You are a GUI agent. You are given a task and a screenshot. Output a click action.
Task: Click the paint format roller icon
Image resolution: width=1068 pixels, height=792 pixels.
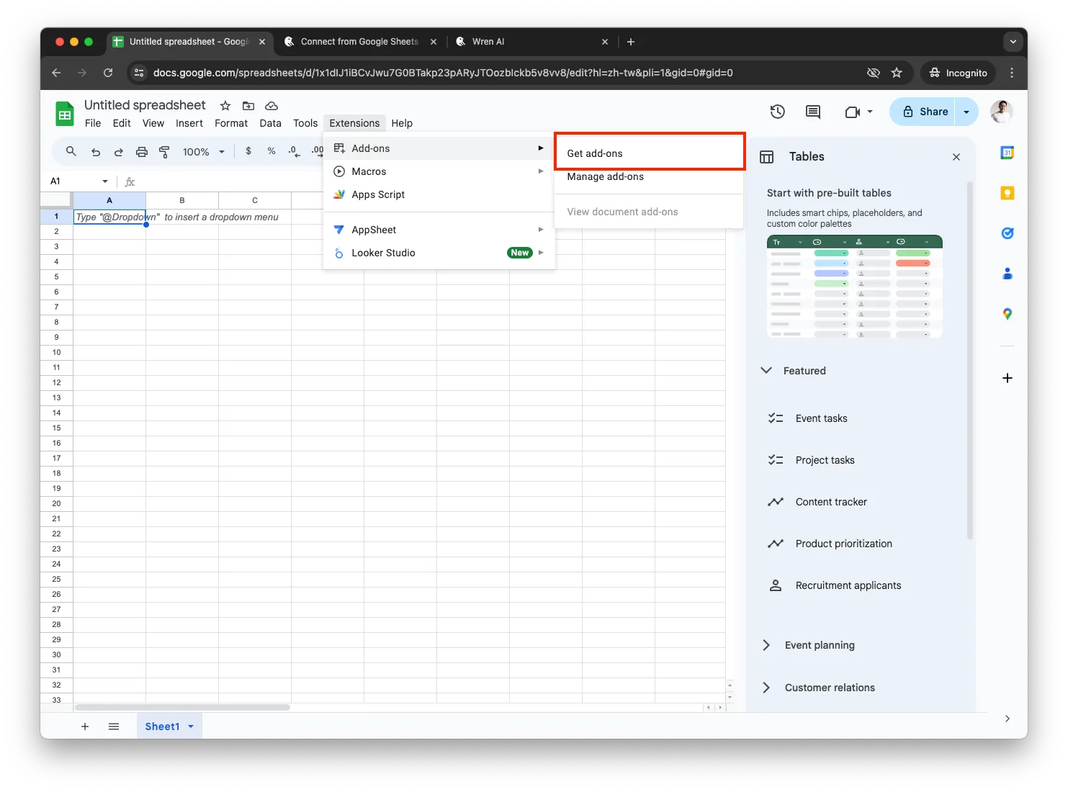[x=164, y=151]
